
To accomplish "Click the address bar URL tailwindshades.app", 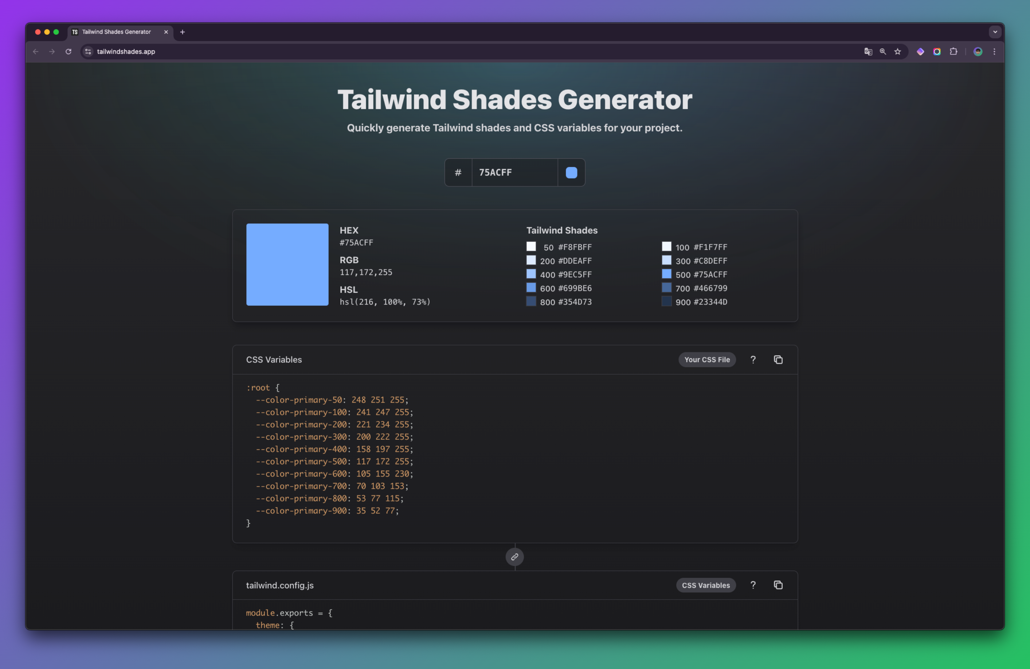I will [126, 51].
